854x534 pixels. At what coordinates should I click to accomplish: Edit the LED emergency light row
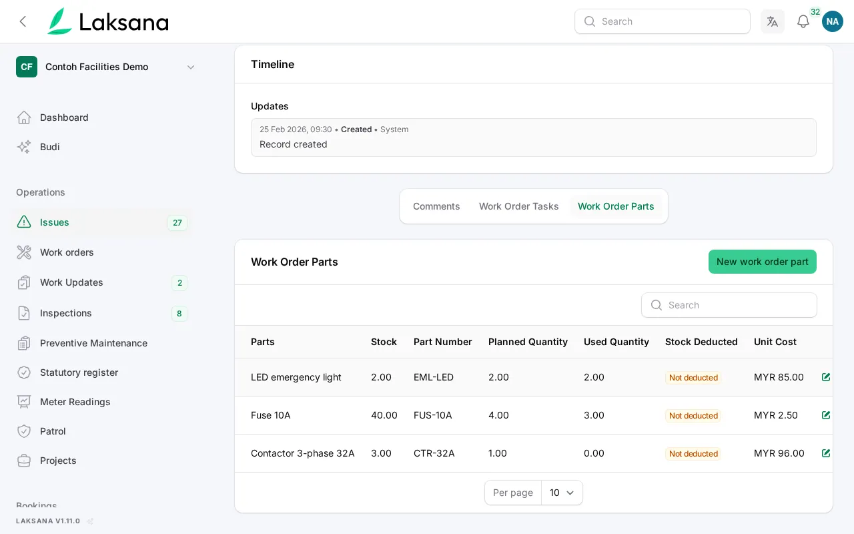pos(826,377)
